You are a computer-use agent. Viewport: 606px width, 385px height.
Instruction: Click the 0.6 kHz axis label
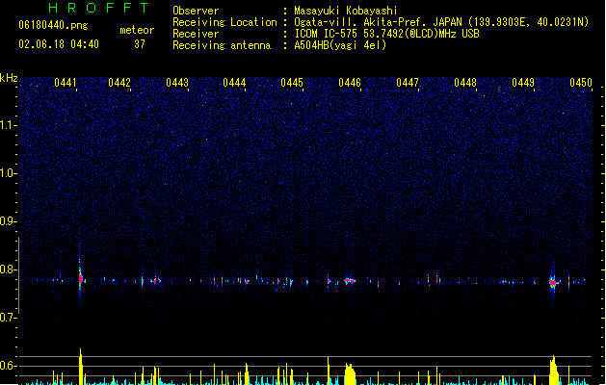[x=9, y=366]
